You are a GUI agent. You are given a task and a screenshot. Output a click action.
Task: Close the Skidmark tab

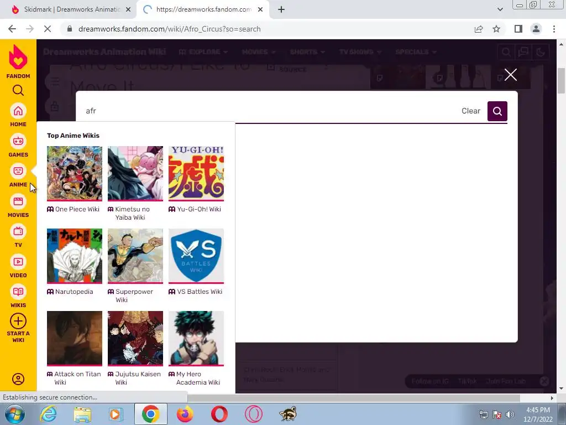[x=128, y=9]
